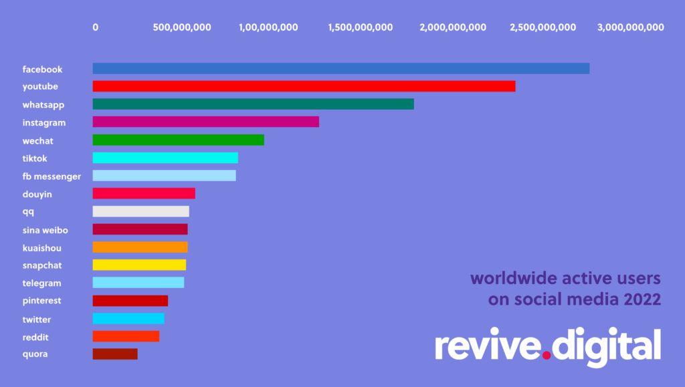Select the 'whatsapp' row label
The width and height of the screenshot is (685, 387).
point(43,105)
